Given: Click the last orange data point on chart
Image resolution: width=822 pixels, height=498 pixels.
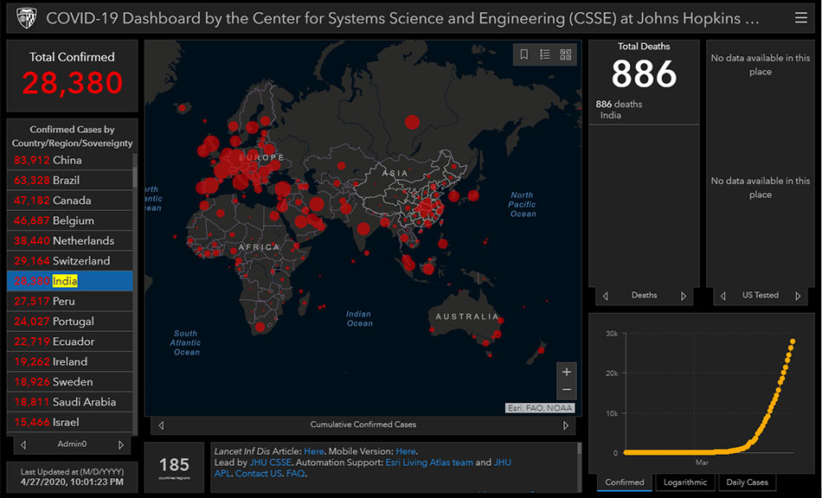Looking at the screenshot, I should click(793, 342).
